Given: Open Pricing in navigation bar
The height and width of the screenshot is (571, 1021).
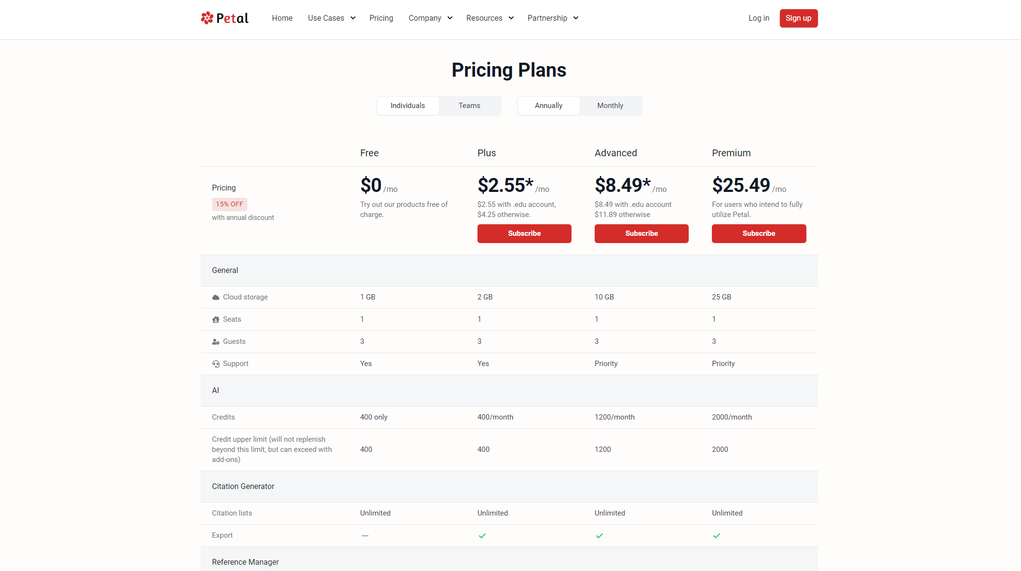Looking at the screenshot, I should click(381, 18).
